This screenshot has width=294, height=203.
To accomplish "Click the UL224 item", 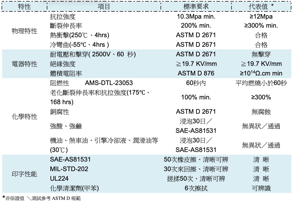I will (59, 179).
